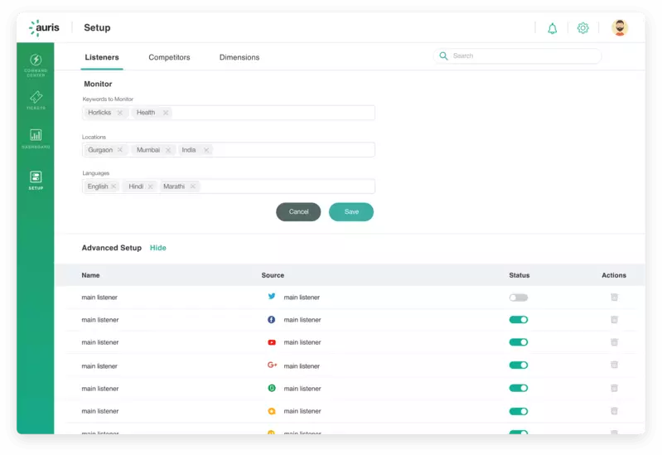Viewport: 662px width, 455px height.
Task: Open the user avatar profile
Action: 620,28
